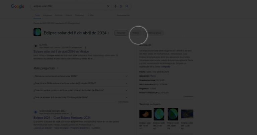257x135 pixels.
Task: Open the options dots beside the eclipse heading
Action: pyautogui.click(x=109, y=33)
